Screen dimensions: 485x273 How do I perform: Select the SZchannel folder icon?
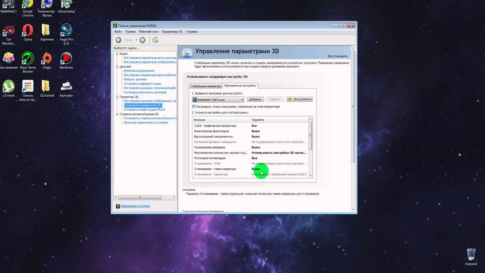(47, 89)
